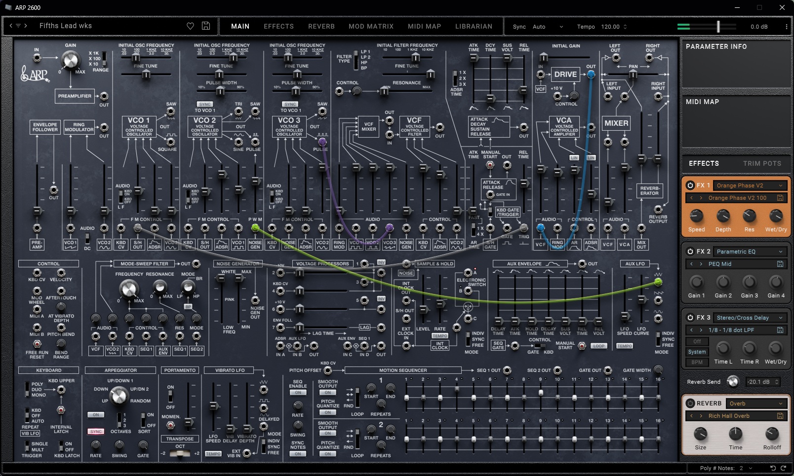
Task: Save the PEQ Mid effect preset
Action: point(780,264)
